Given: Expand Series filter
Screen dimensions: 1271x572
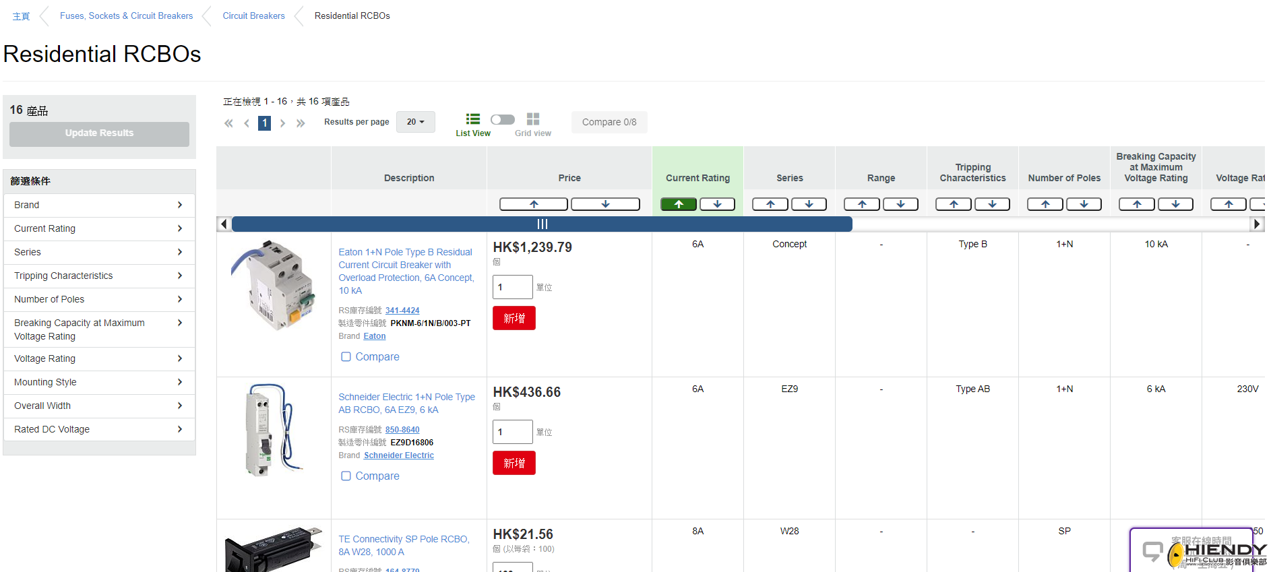Looking at the screenshot, I should (x=99, y=253).
